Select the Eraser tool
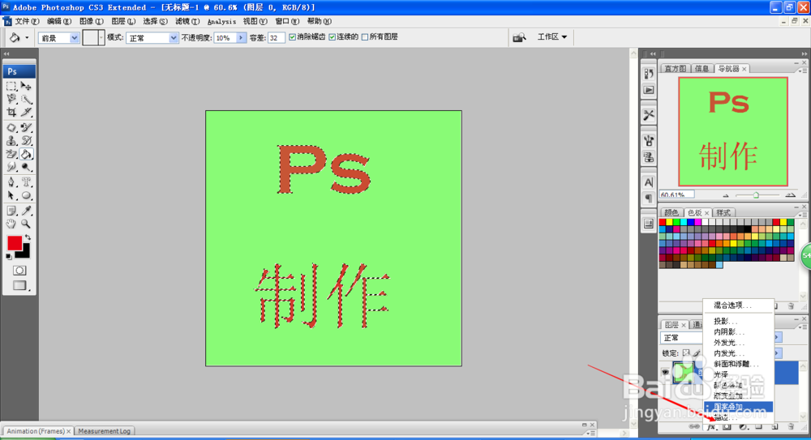Screen dimensions: 811x440 pos(11,154)
